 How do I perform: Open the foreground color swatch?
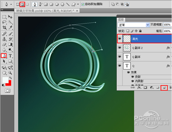(x=5, y=80)
